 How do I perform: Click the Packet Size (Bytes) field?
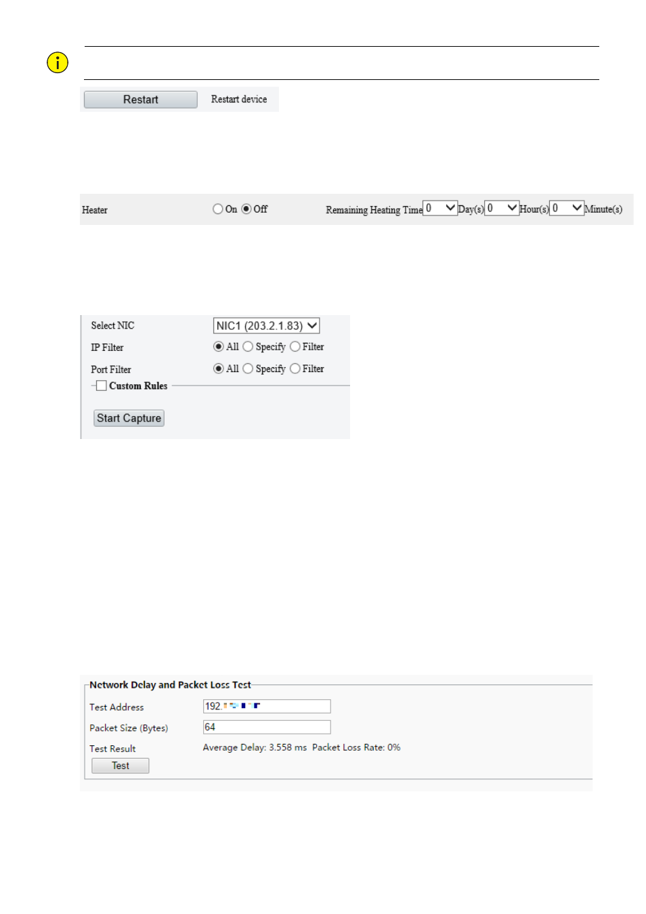click(x=267, y=727)
